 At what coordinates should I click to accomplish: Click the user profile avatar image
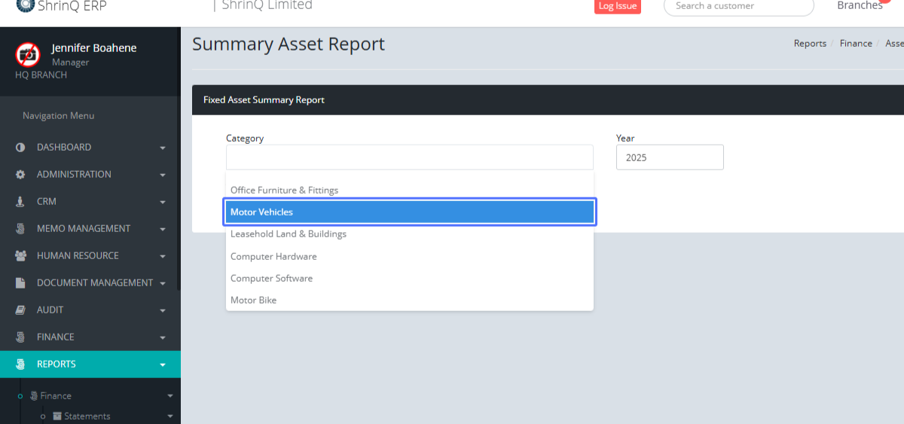tap(28, 54)
